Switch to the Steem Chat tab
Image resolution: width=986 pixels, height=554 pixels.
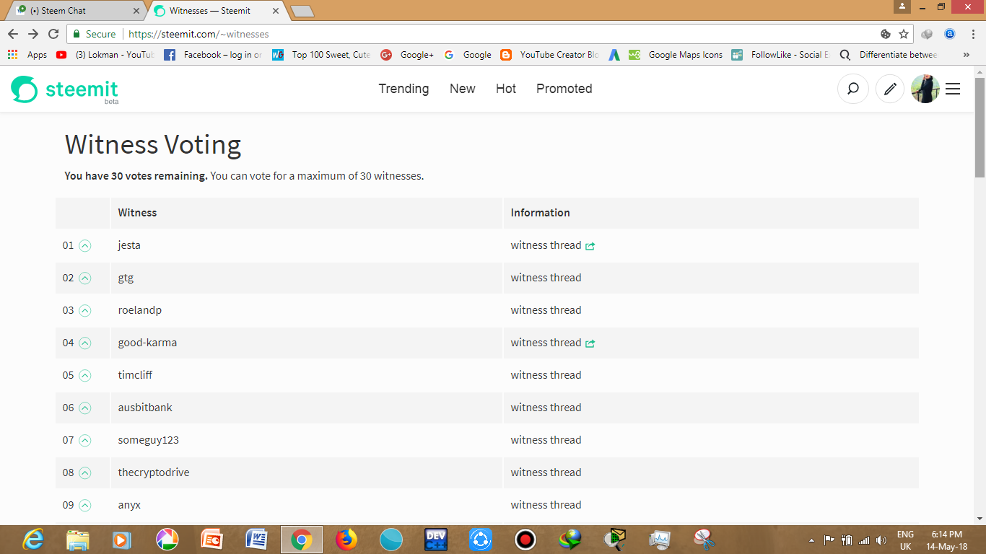(x=76, y=11)
